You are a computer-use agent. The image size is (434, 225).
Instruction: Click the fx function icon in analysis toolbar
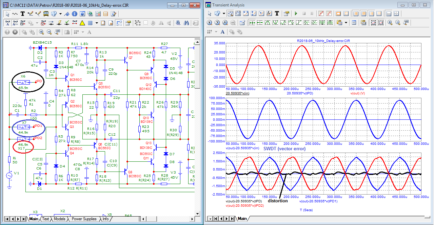click(269, 14)
